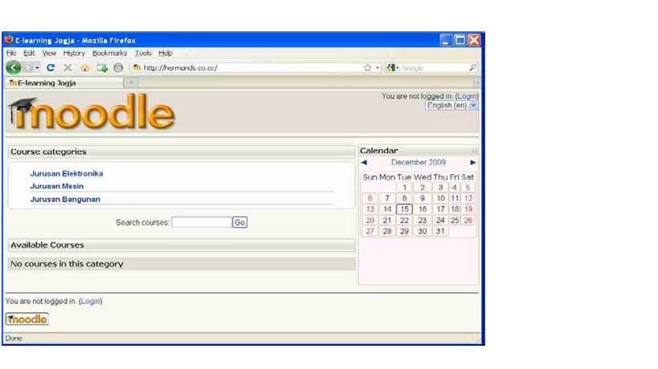Screen dimensions: 658x369
Task: Go to previous month in calendar
Action: [364, 163]
